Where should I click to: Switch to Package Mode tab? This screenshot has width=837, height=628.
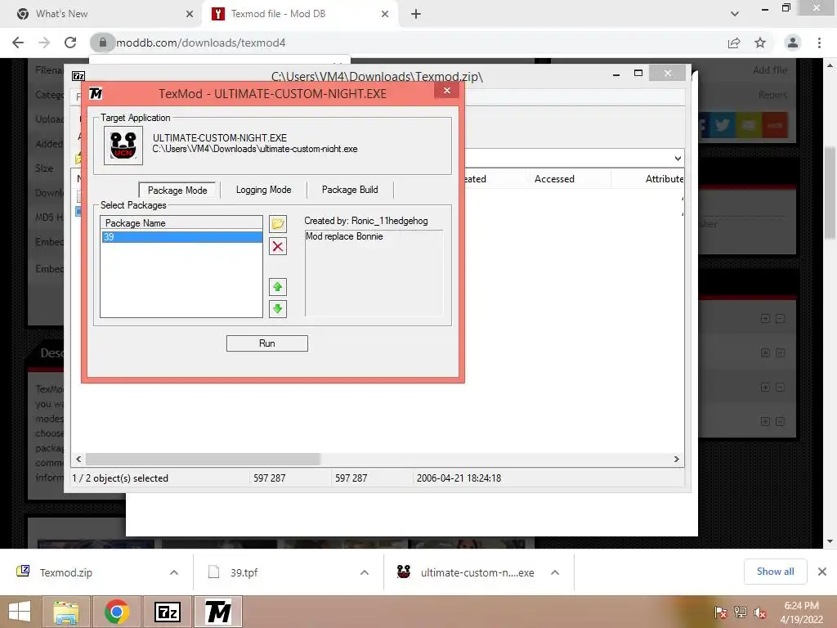177,190
